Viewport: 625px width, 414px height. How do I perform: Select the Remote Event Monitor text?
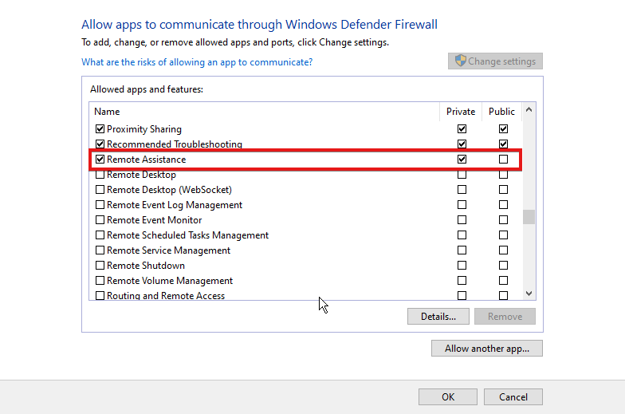click(155, 220)
